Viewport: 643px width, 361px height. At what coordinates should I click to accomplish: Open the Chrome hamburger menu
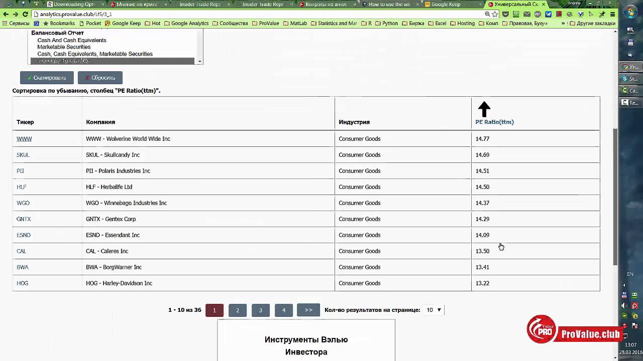(x=611, y=14)
